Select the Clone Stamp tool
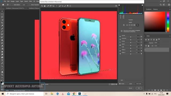Screen dimensions: 171x96 pos(2,40)
